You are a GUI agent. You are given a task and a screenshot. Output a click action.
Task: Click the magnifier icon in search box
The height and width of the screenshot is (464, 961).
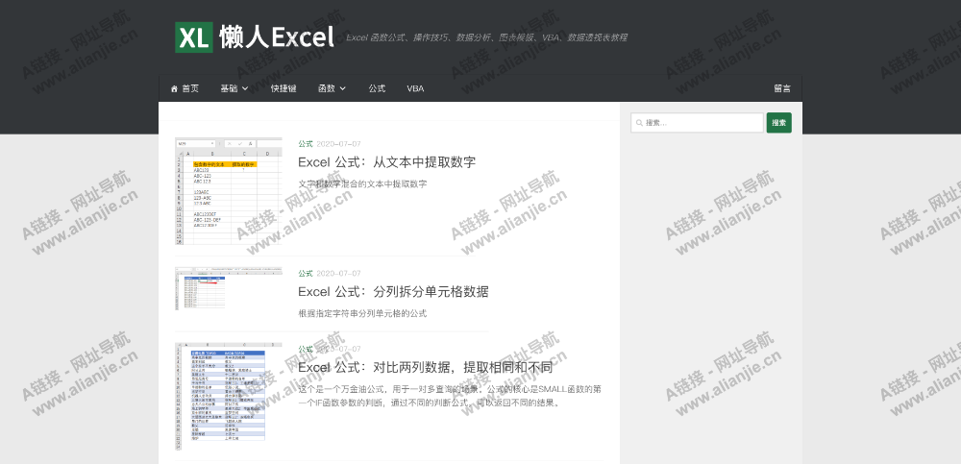640,123
